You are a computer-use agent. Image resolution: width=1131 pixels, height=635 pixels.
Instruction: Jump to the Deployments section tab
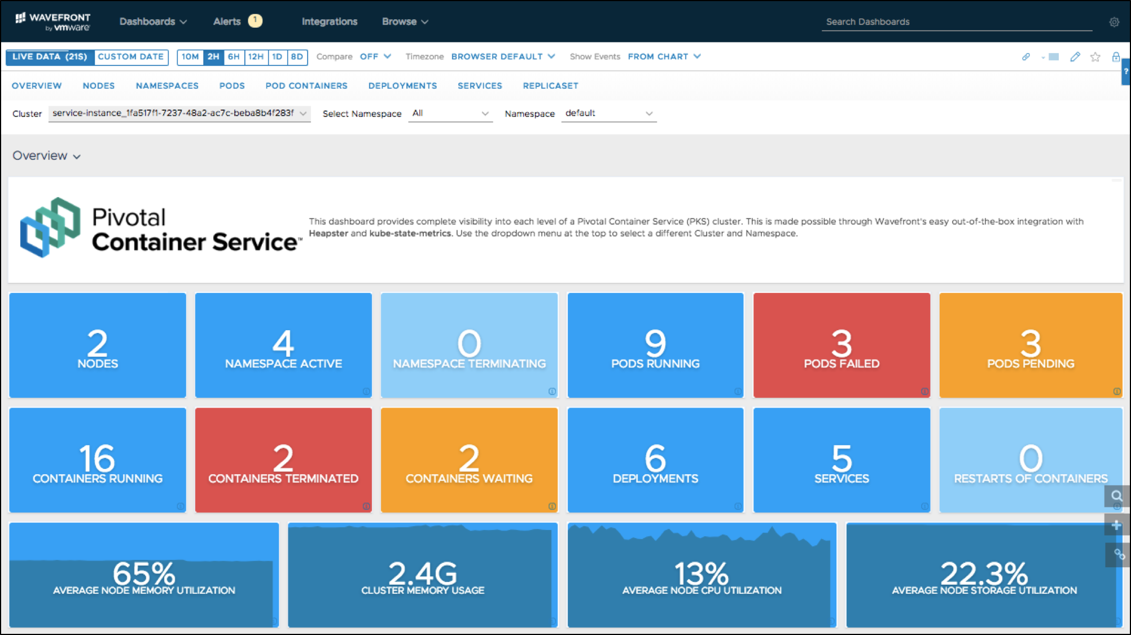[403, 86]
